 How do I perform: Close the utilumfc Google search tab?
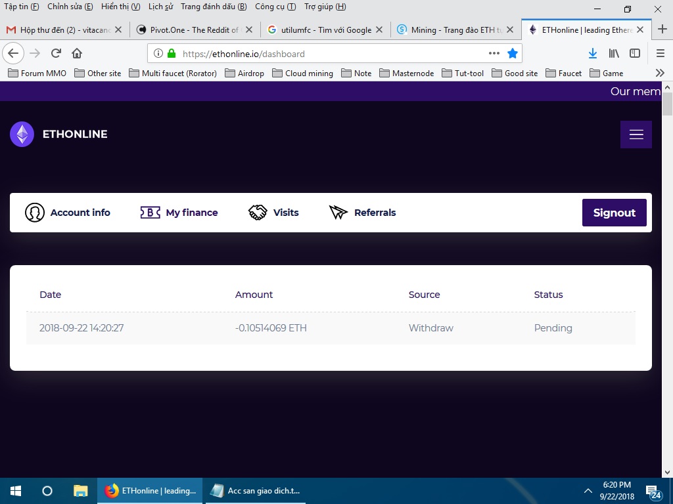click(379, 30)
